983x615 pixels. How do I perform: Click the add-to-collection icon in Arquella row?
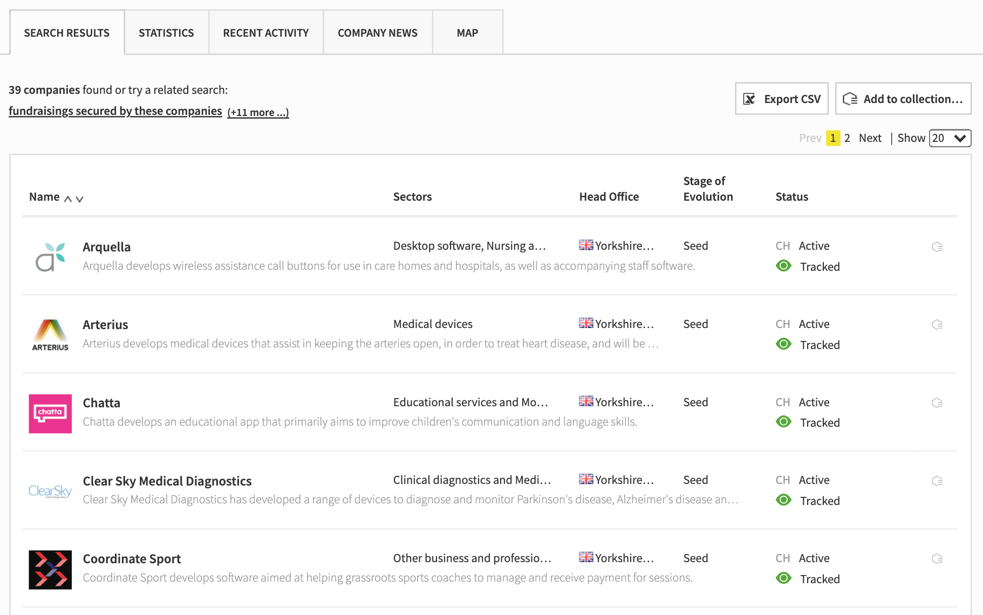pyautogui.click(x=937, y=247)
